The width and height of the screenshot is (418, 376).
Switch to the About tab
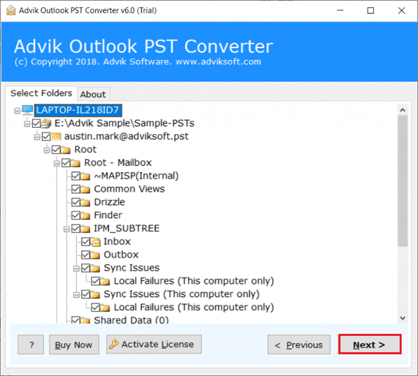click(x=93, y=95)
